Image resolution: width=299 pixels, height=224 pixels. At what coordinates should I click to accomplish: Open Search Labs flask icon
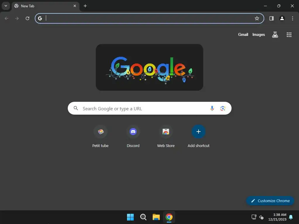275,34
